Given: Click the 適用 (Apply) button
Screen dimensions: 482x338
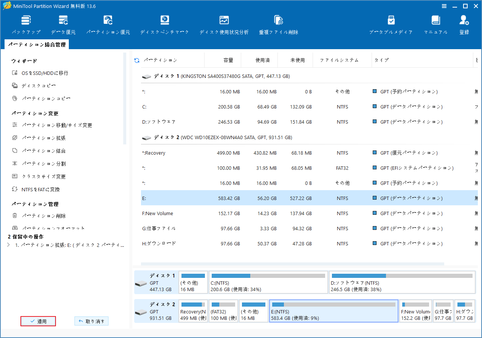Looking at the screenshot, I should [x=38, y=321].
